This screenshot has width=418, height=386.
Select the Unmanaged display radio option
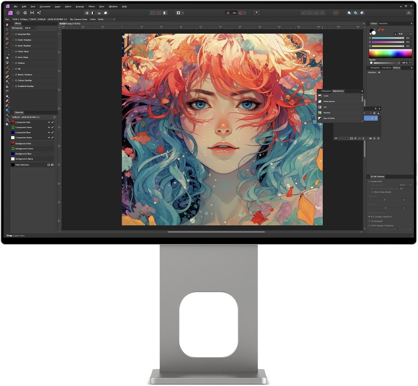click(x=369, y=221)
